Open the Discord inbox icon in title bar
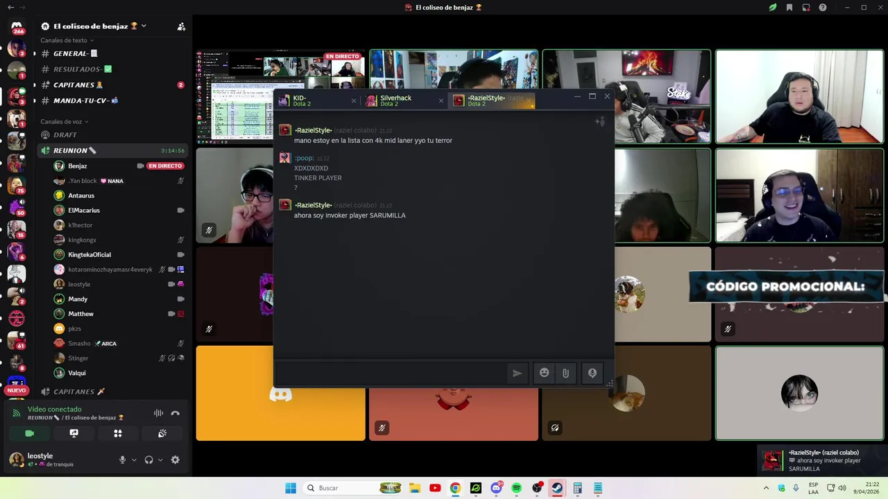888x499 pixels. (x=805, y=8)
